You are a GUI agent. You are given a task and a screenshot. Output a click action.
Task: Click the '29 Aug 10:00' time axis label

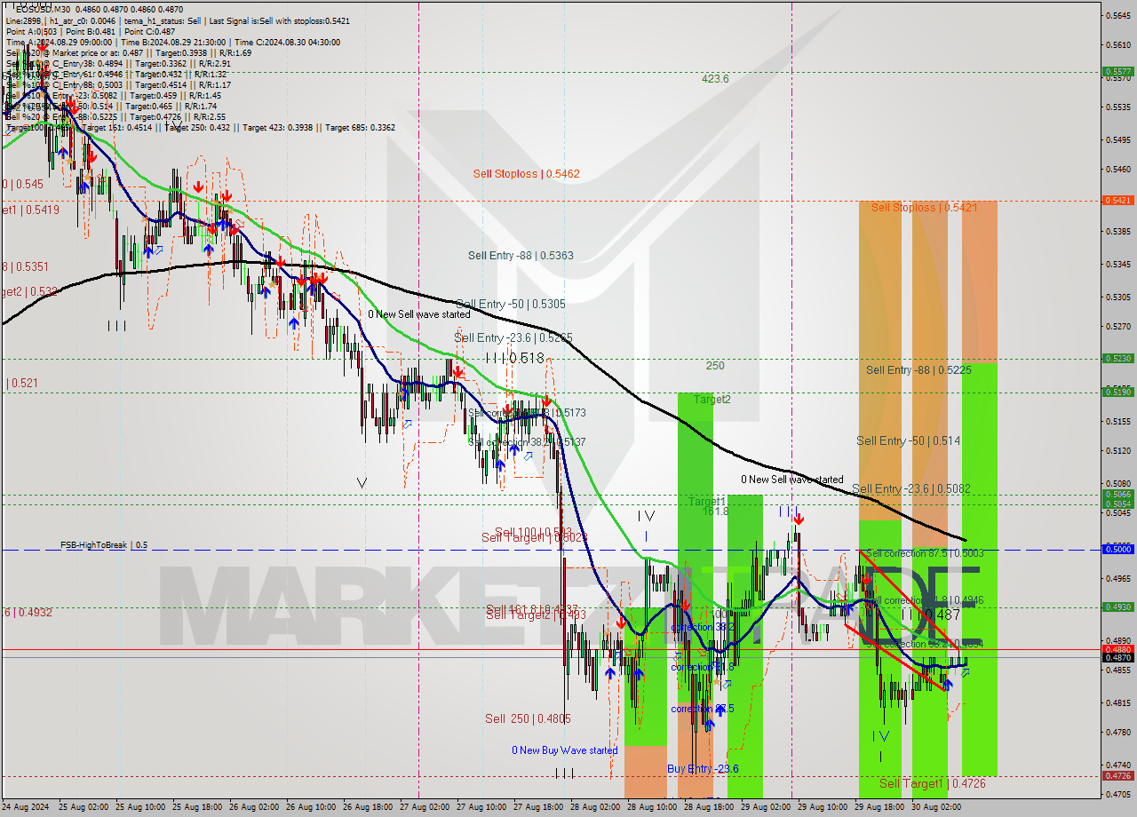pos(821,807)
